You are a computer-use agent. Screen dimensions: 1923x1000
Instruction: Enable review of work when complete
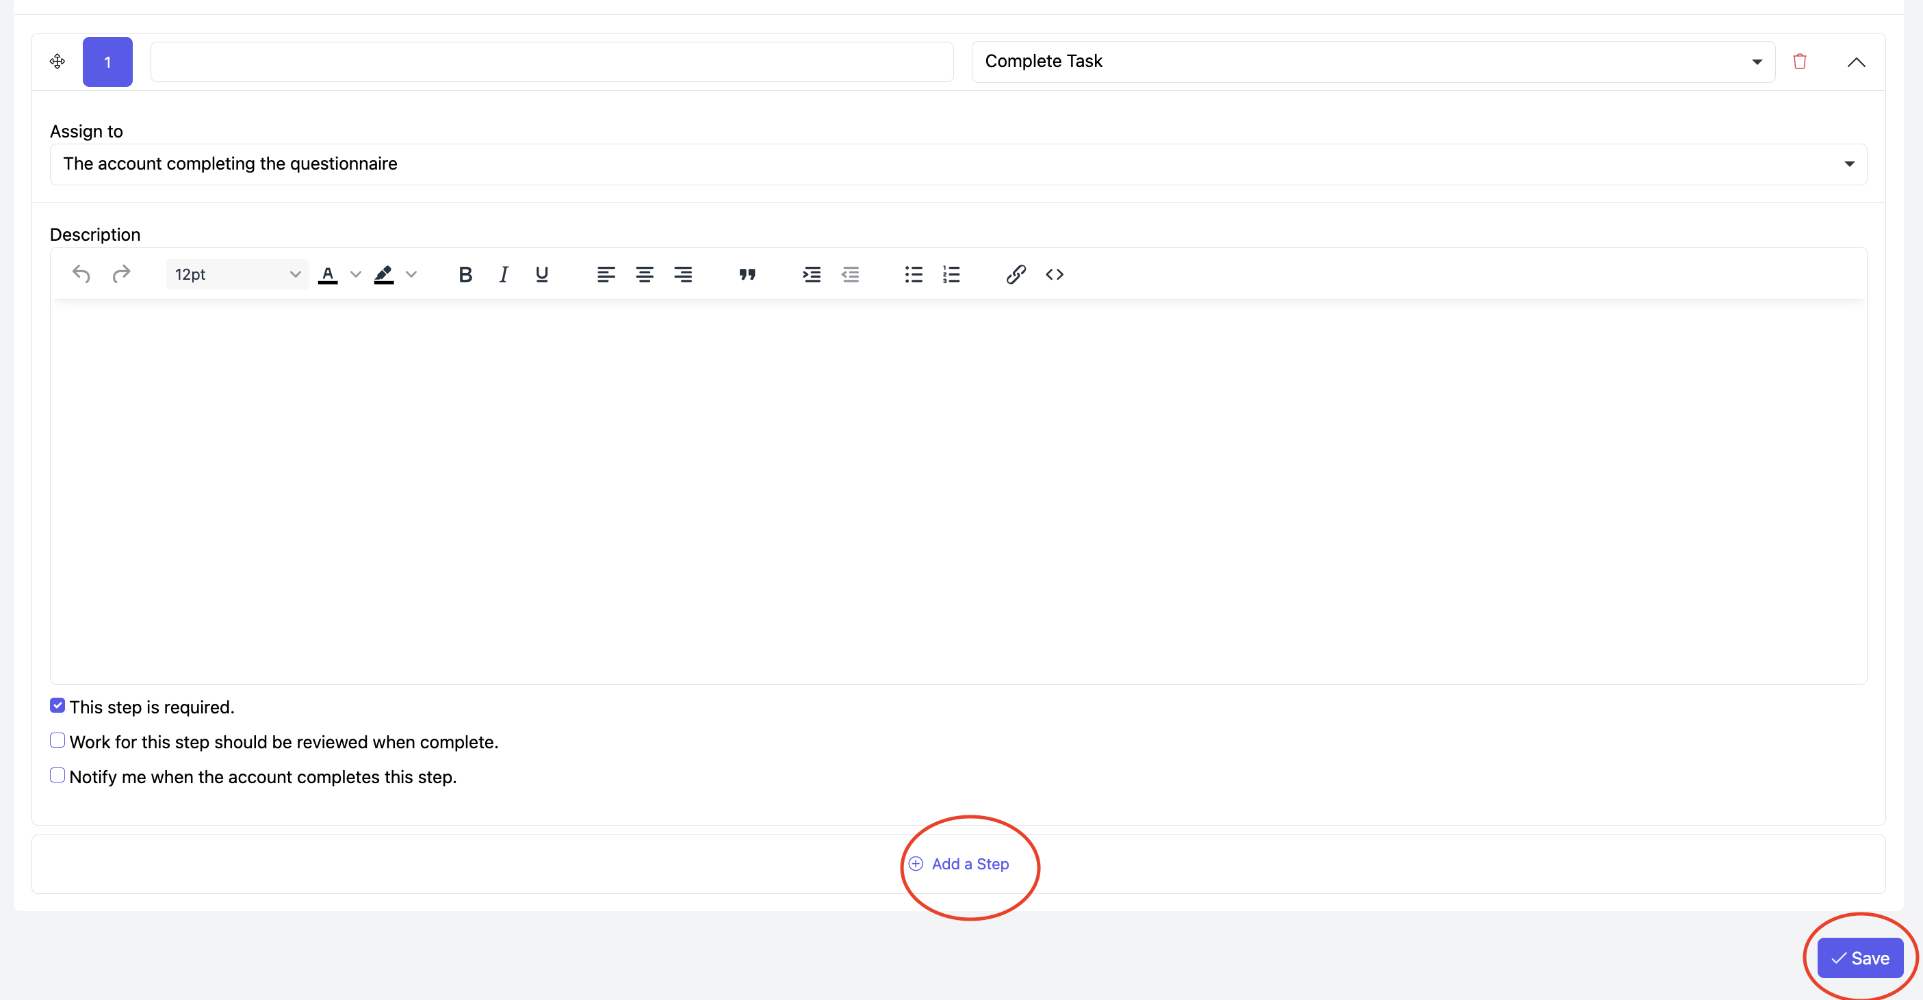click(x=57, y=740)
